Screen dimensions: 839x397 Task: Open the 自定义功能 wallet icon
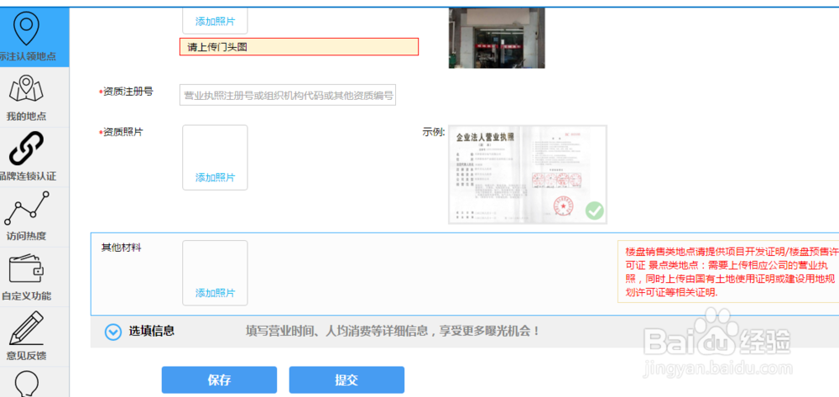tap(26, 269)
